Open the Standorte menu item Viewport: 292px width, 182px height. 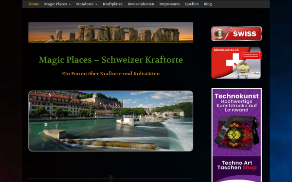point(85,4)
